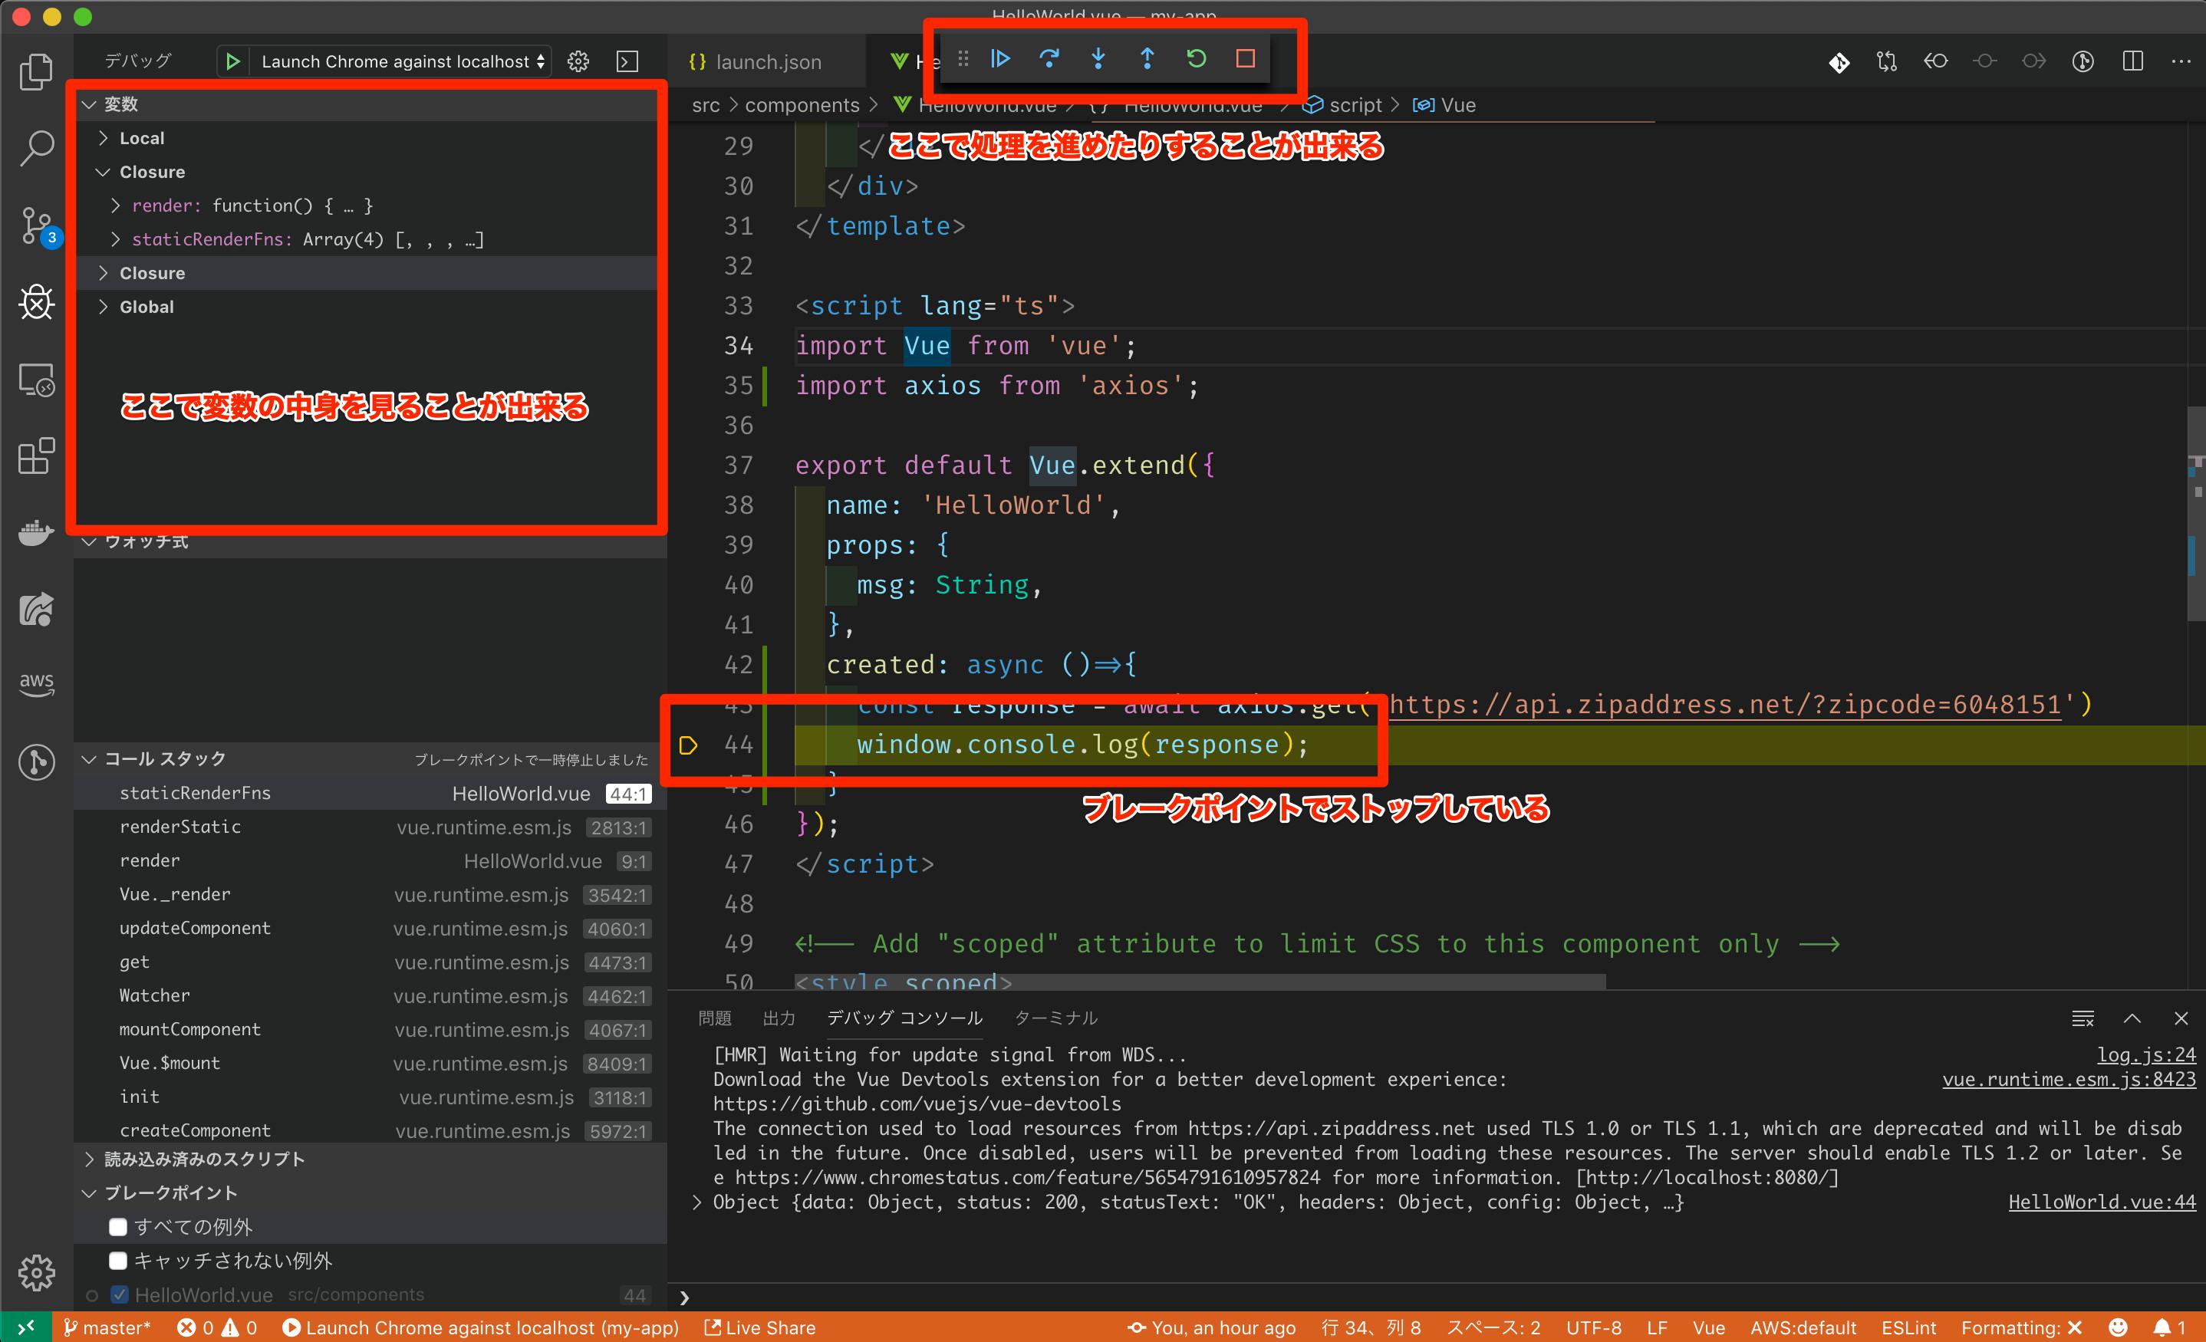Viewport: 2206px width, 1342px height.
Task: Click the Stop debugging icon
Action: pyautogui.click(x=1246, y=58)
